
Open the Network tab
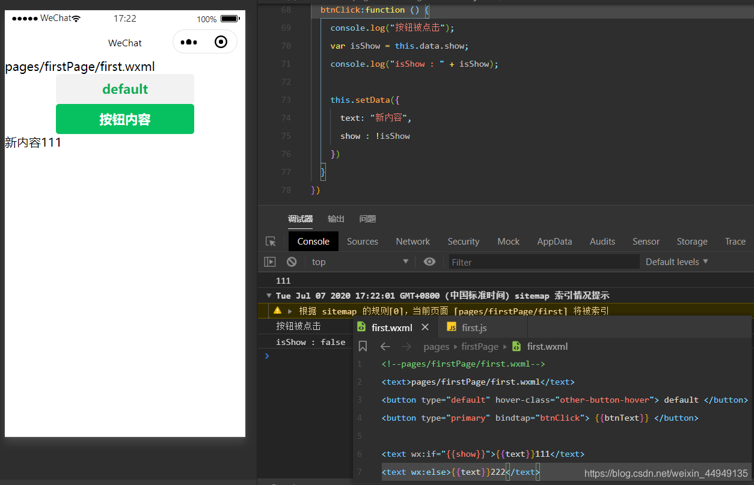(413, 242)
